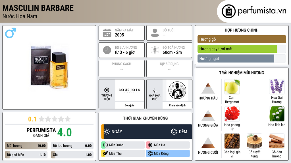The image size is (291, 163).
Task: Click the Mùi hương 10.00 score bar
Action: 26,146
